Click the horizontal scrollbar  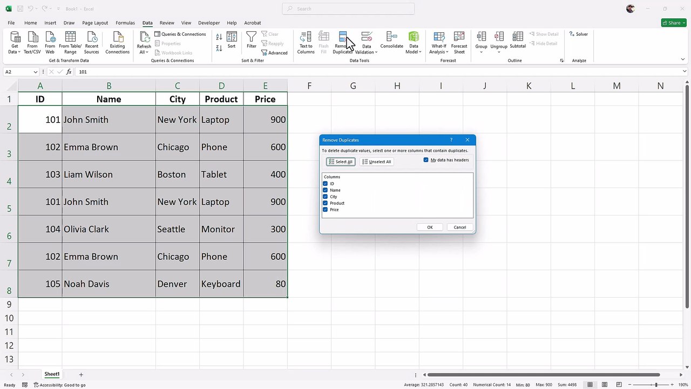pos(544,374)
